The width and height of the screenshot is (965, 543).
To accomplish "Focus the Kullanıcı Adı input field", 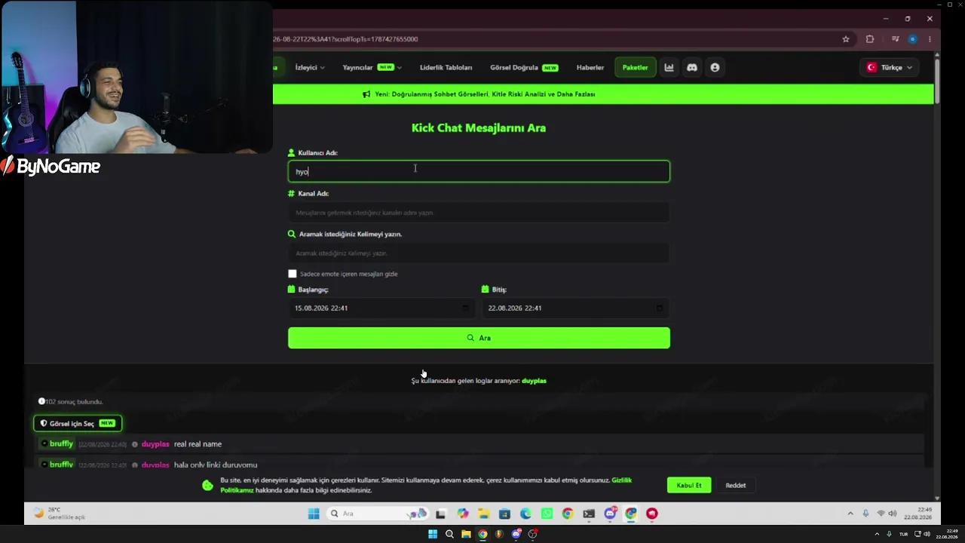I will click(479, 172).
